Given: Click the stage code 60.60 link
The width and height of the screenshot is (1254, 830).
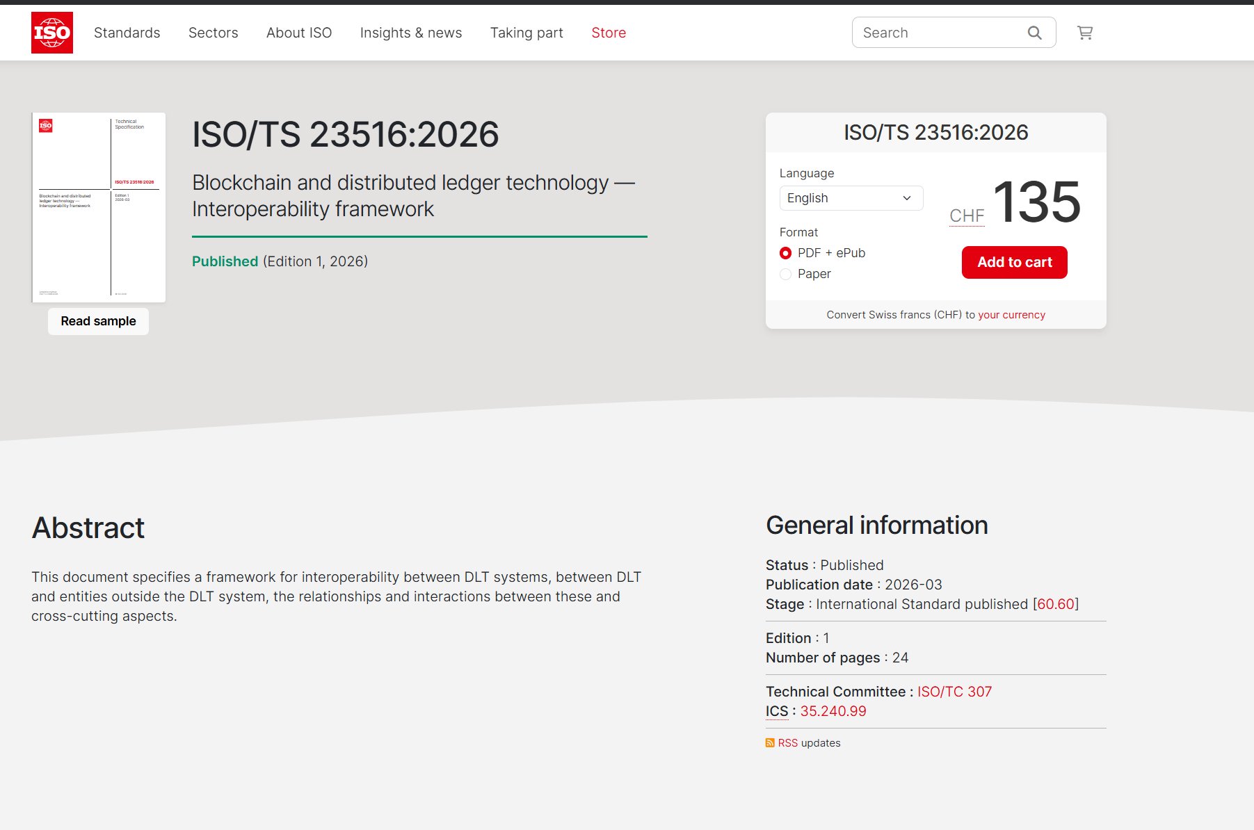Looking at the screenshot, I should [1056, 604].
